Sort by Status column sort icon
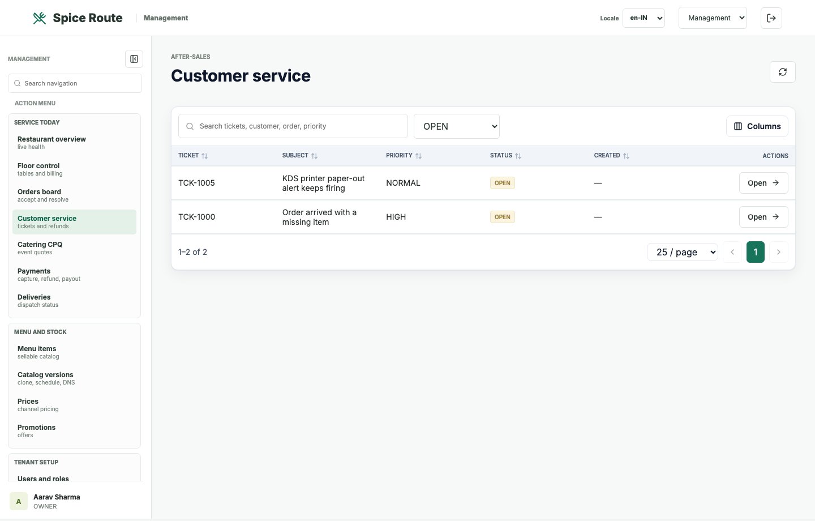 click(x=518, y=156)
